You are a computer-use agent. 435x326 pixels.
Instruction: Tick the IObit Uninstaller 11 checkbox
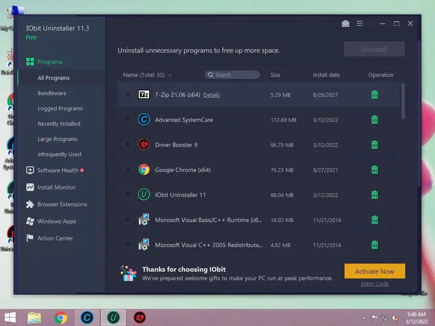tap(127, 194)
